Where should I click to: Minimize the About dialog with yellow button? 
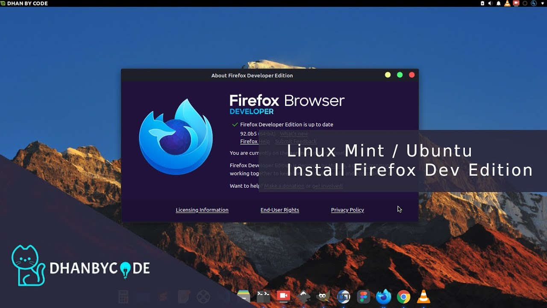[388, 75]
